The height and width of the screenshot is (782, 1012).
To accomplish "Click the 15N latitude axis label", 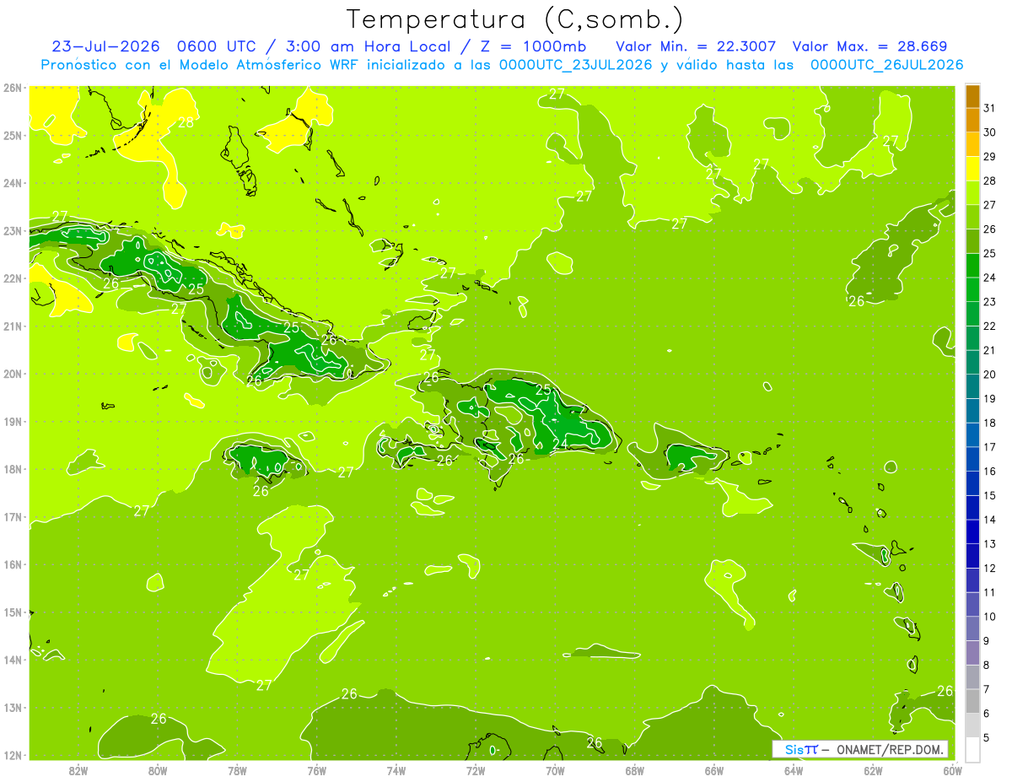I will tap(13, 612).
